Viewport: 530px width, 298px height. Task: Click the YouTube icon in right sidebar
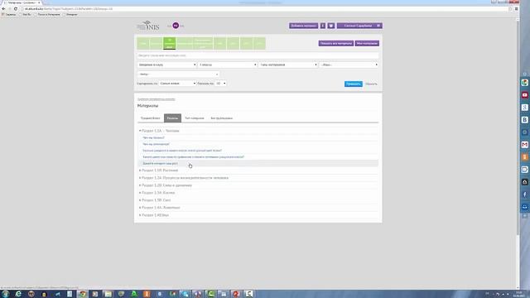click(524, 95)
